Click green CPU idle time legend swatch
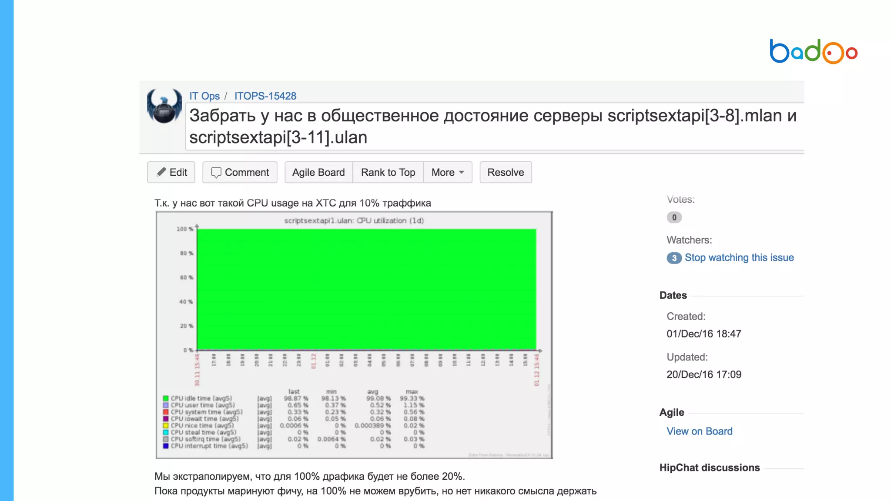891x501 pixels. point(166,398)
